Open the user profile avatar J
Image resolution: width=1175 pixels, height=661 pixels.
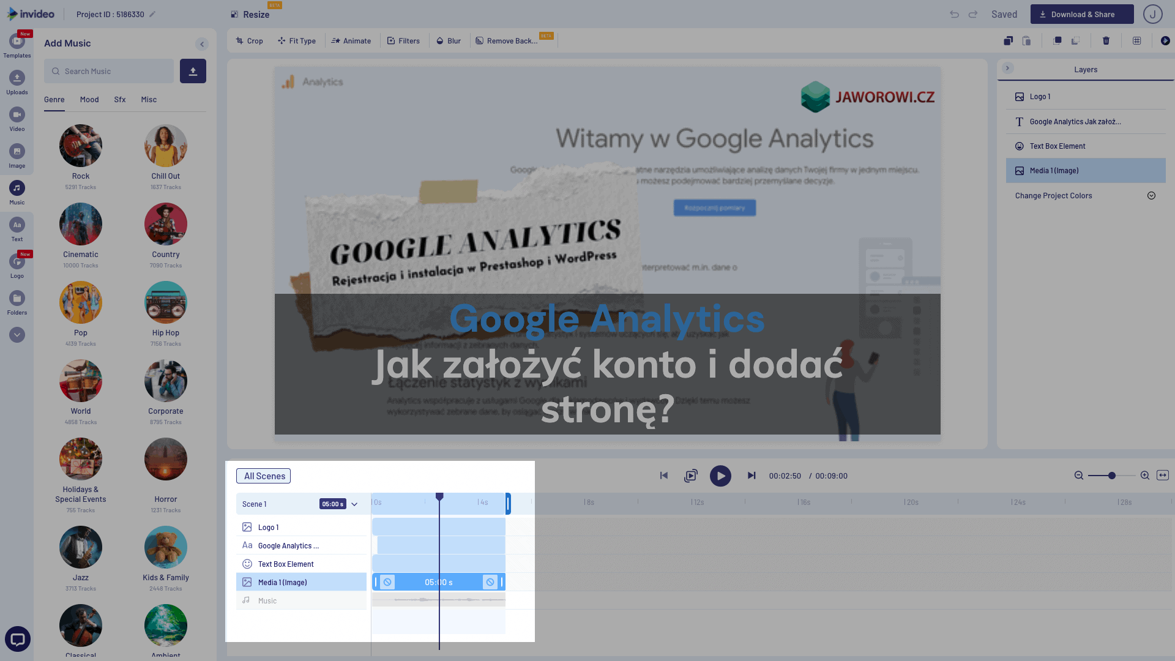(1153, 14)
